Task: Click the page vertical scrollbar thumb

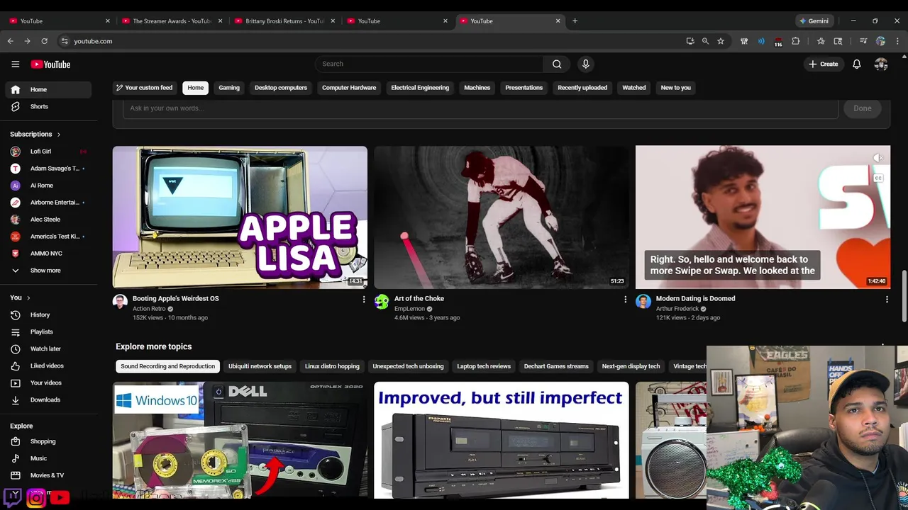Action: click(x=903, y=295)
